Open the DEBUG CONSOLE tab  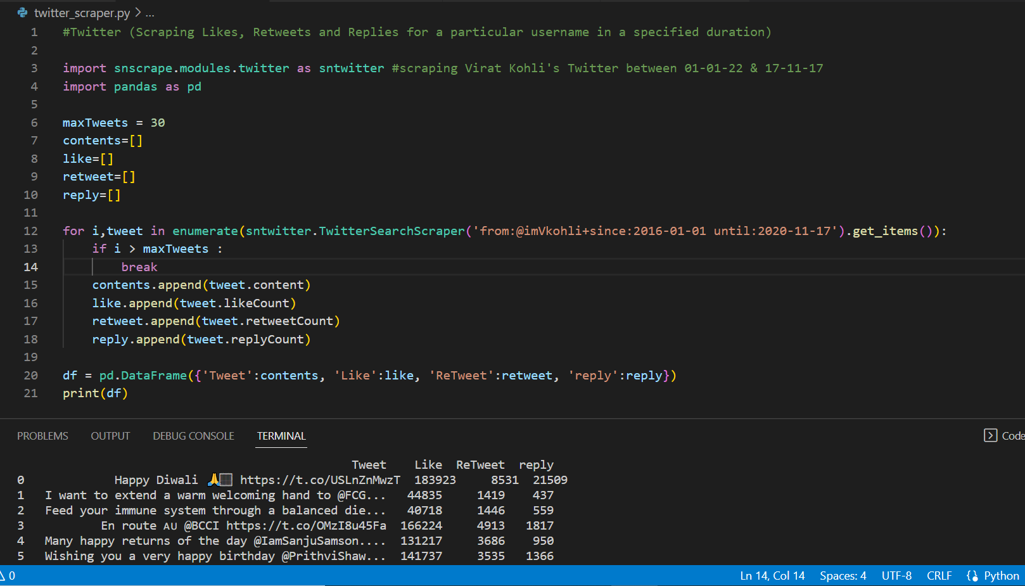click(193, 436)
